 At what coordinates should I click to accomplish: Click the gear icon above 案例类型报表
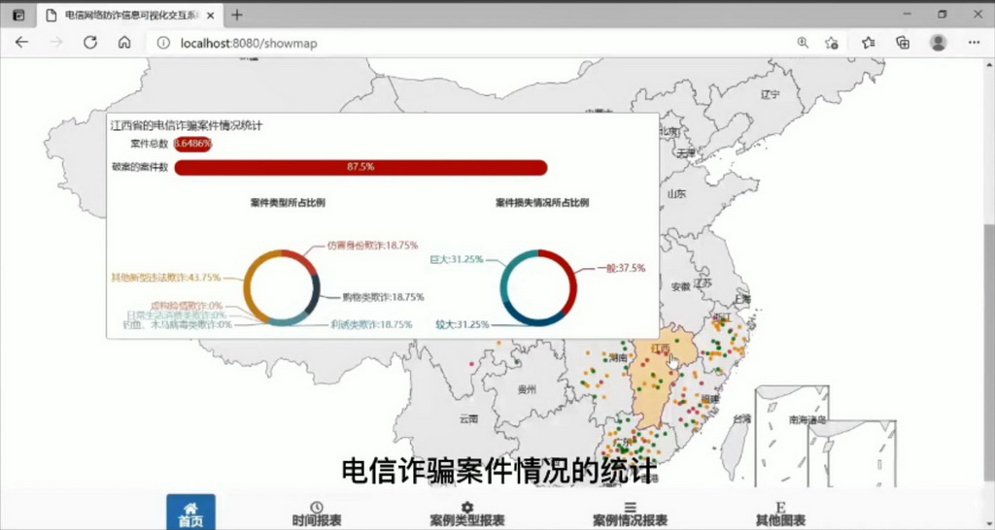(467, 507)
